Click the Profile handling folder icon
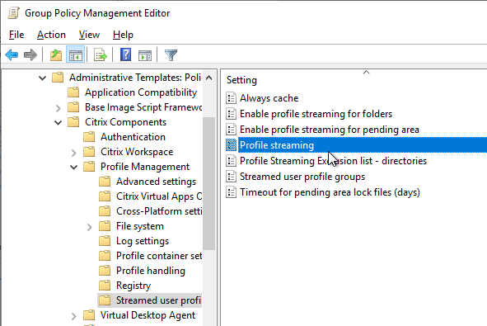Screen dimensions: 487x326 (x=105, y=271)
